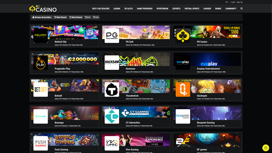Click the Pragmatic Play provider name
Viewport: 272px width, 153px height.
click(62, 69)
